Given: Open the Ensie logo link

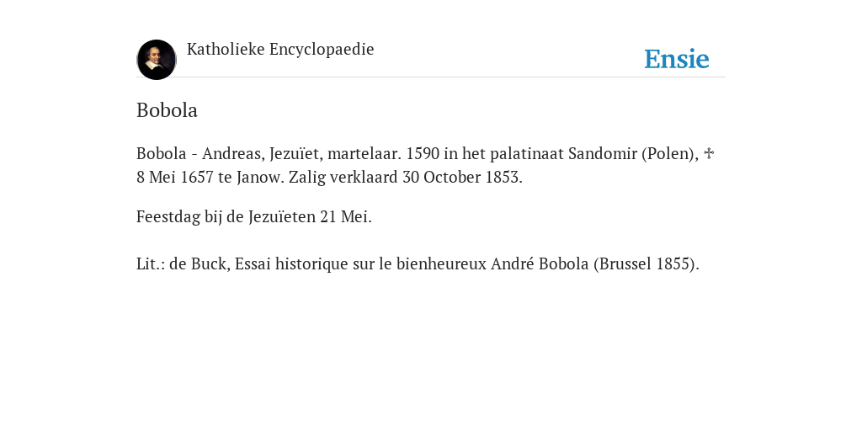Looking at the screenshot, I should [x=676, y=59].
